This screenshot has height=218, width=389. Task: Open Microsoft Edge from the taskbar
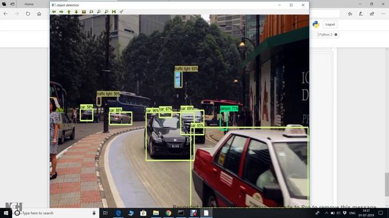click(119, 213)
